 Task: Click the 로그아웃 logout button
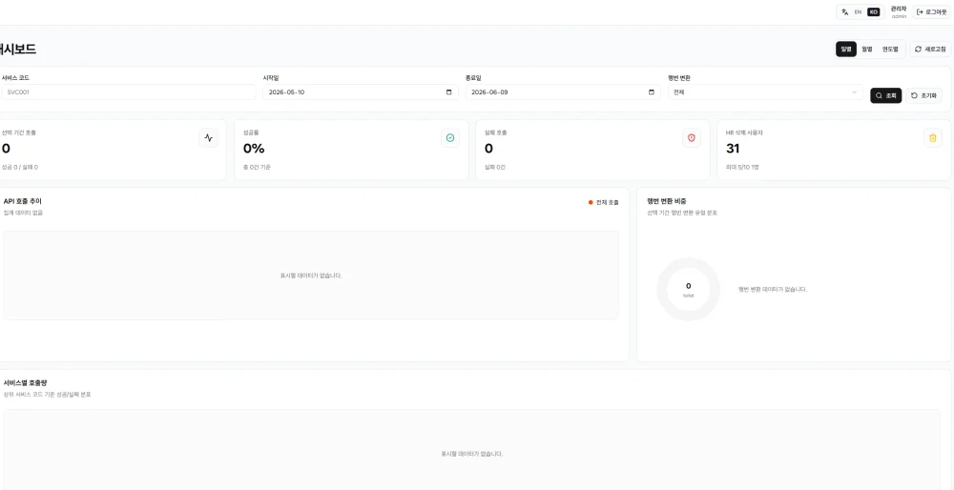click(931, 11)
